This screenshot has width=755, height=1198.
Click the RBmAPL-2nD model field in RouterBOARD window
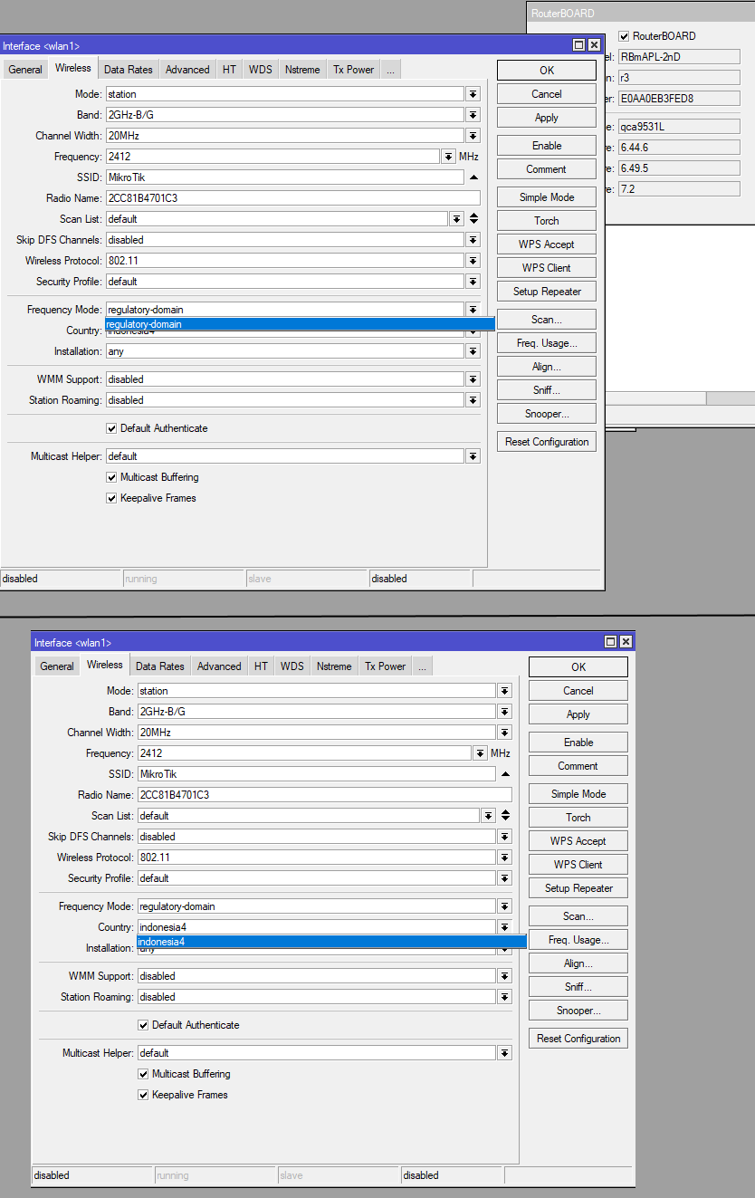pyautogui.click(x=679, y=56)
